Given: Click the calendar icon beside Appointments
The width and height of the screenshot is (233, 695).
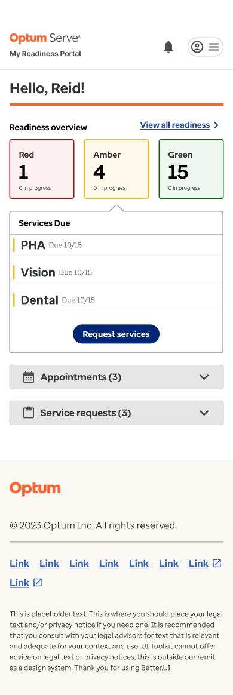Looking at the screenshot, I should pyautogui.click(x=29, y=377).
